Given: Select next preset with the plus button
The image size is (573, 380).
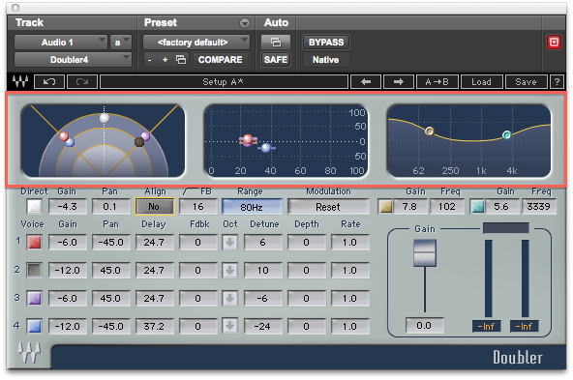Looking at the screenshot, I should (x=165, y=60).
